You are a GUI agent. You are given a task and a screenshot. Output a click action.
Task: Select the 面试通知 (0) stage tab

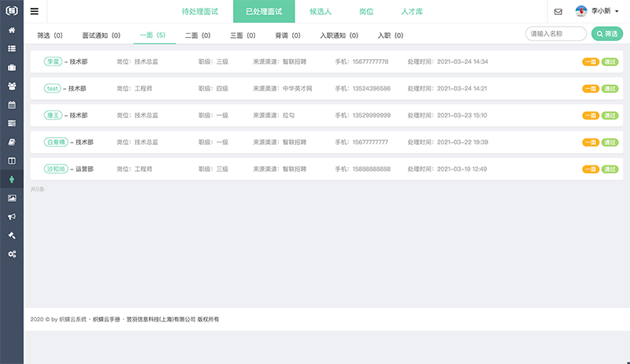(x=102, y=35)
